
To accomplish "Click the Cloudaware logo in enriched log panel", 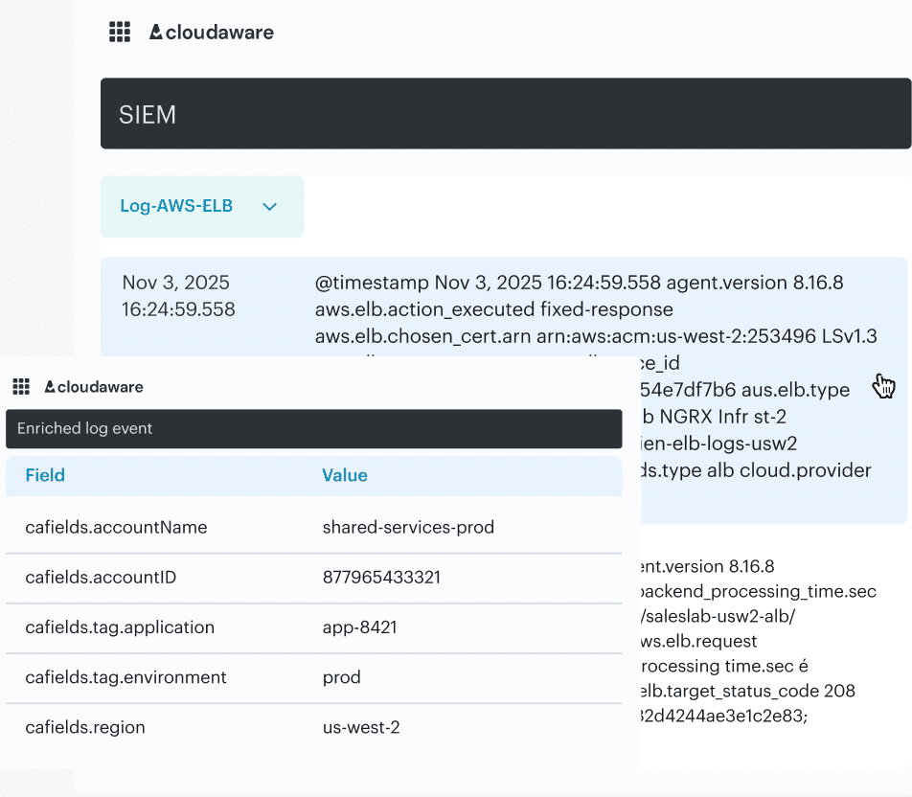I will [x=94, y=387].
